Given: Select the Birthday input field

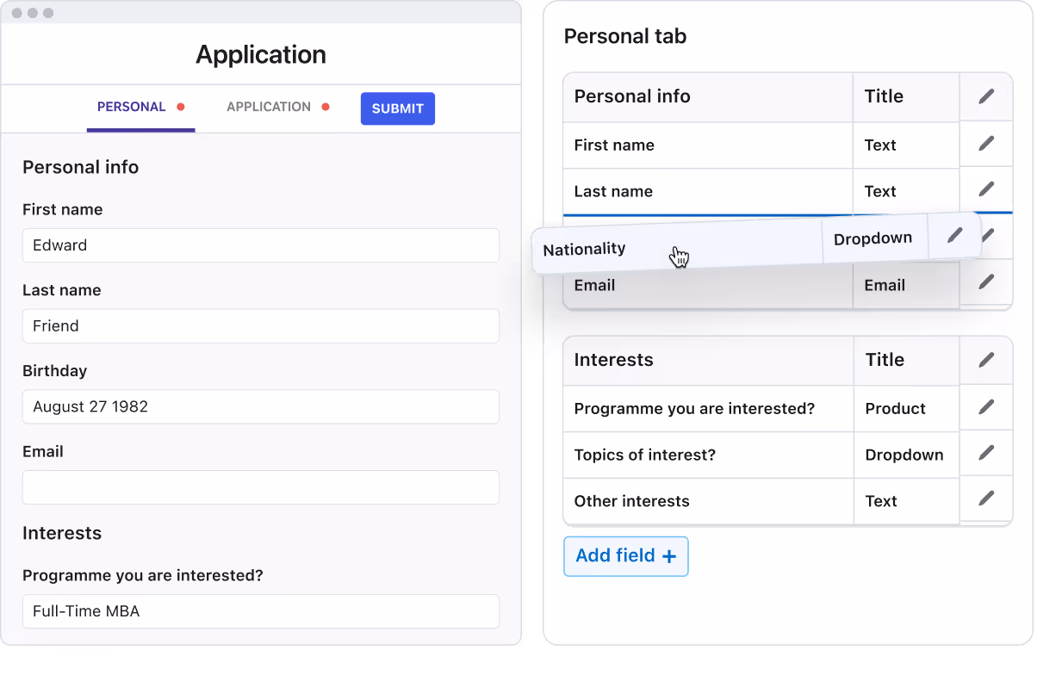Looking at the screenshot, I should 260,406.
